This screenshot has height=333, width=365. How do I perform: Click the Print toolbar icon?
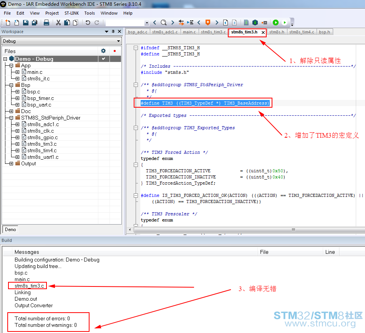coord(46,22)
